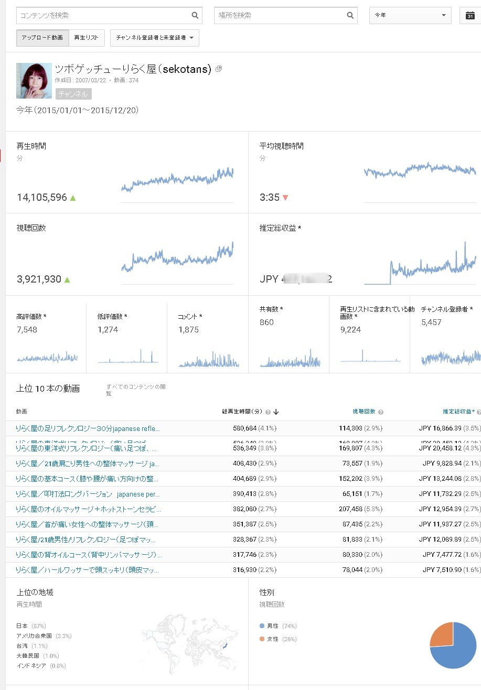481x690 pixels.
Task: Open the 視聴回数 report card above the small stats
Action: click(x=127, y=254)
